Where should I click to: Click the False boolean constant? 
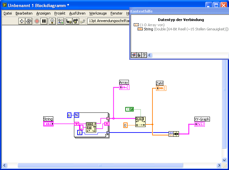coord(130,109)
